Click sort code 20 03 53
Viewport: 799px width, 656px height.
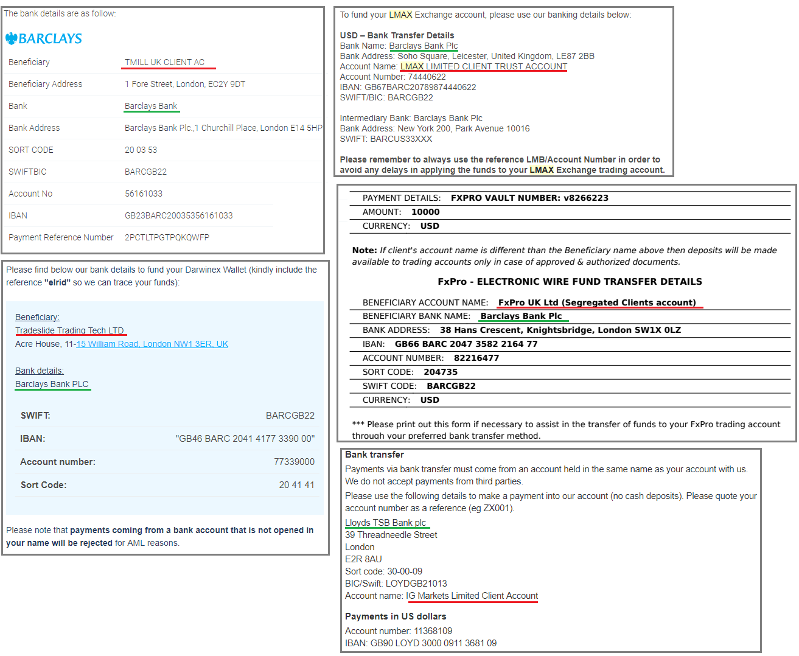pyautogui.click(x=141, y=150)
